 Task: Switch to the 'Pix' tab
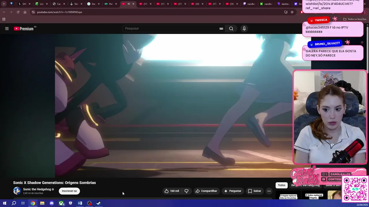[x=110, y=4]
